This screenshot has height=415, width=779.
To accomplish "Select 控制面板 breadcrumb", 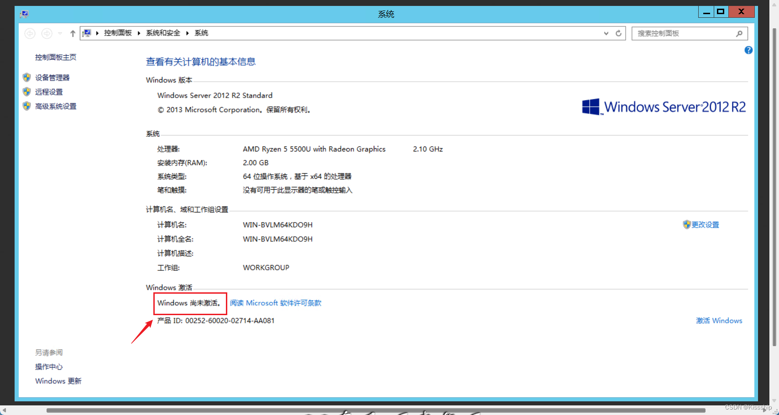I will point(118,33).
